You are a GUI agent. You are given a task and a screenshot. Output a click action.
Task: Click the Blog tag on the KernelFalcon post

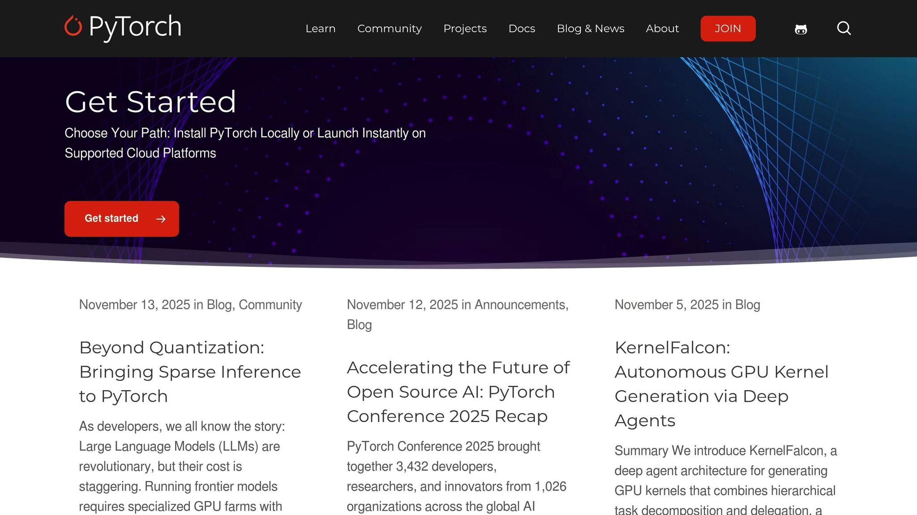tap(748, 304)
